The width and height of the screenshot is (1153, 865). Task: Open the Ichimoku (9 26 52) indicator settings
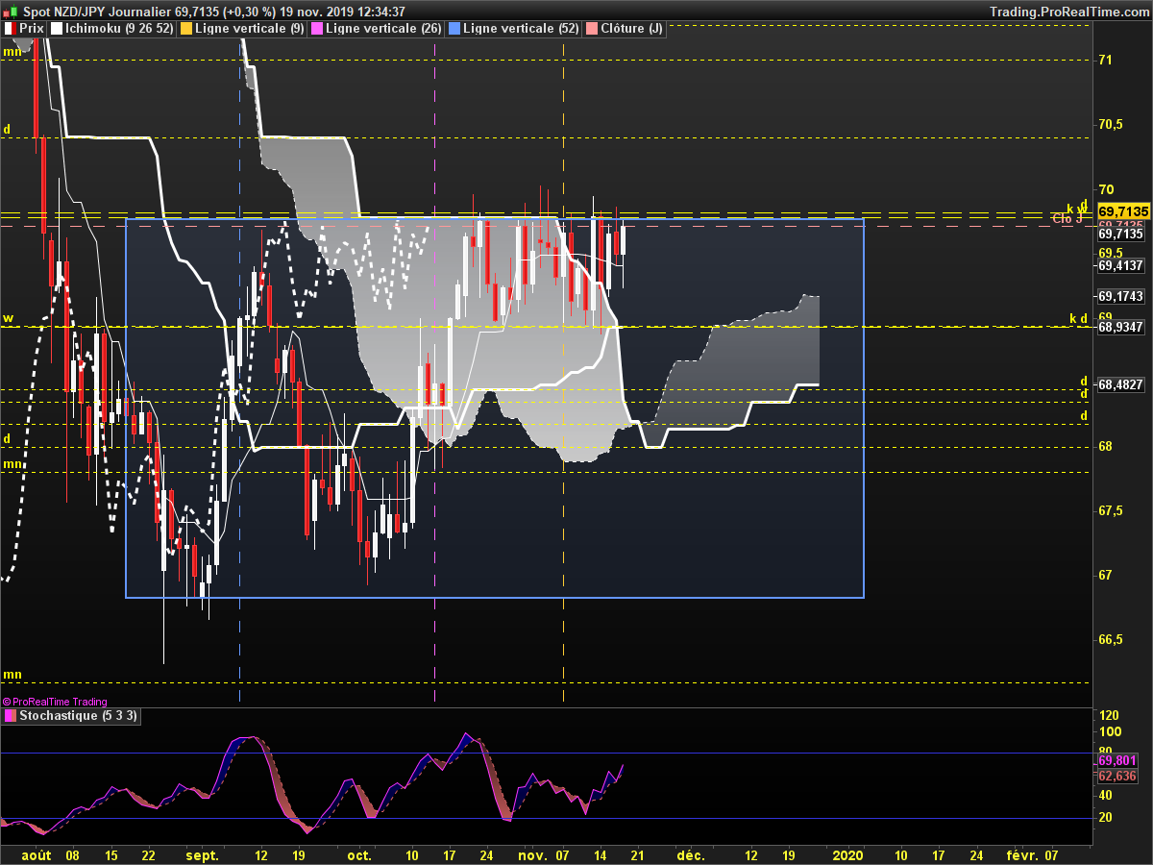pyautogui.click(x=120, y=29)
